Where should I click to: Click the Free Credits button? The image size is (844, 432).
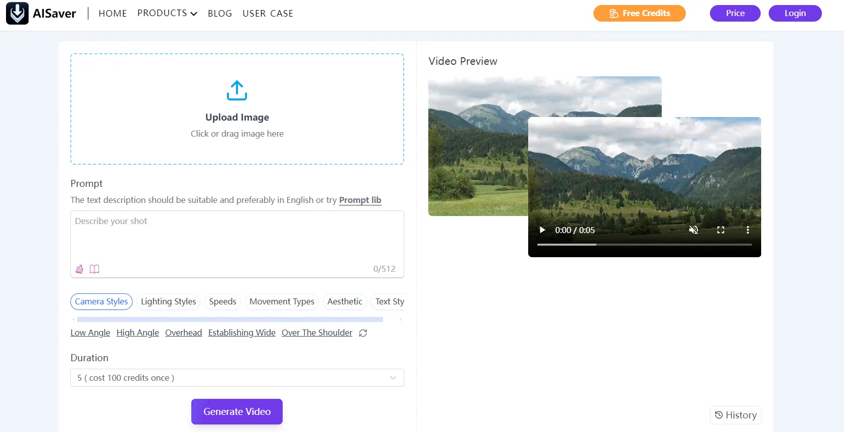pyautogui.click(x=639, y=14)
